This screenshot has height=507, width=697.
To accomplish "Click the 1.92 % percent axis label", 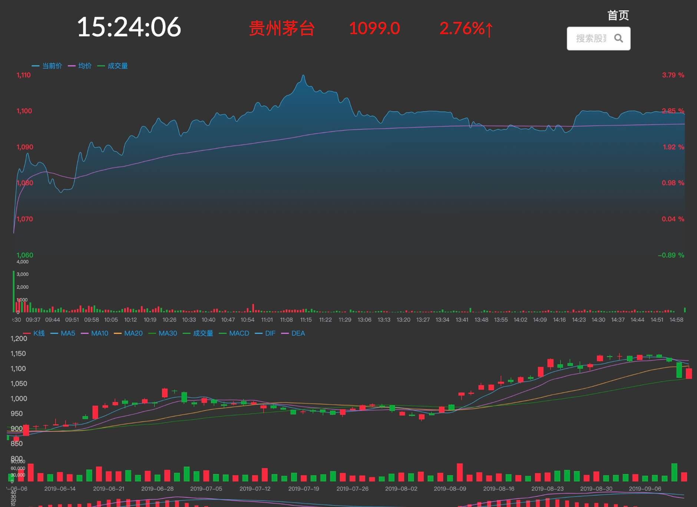I will coord(673,147).
